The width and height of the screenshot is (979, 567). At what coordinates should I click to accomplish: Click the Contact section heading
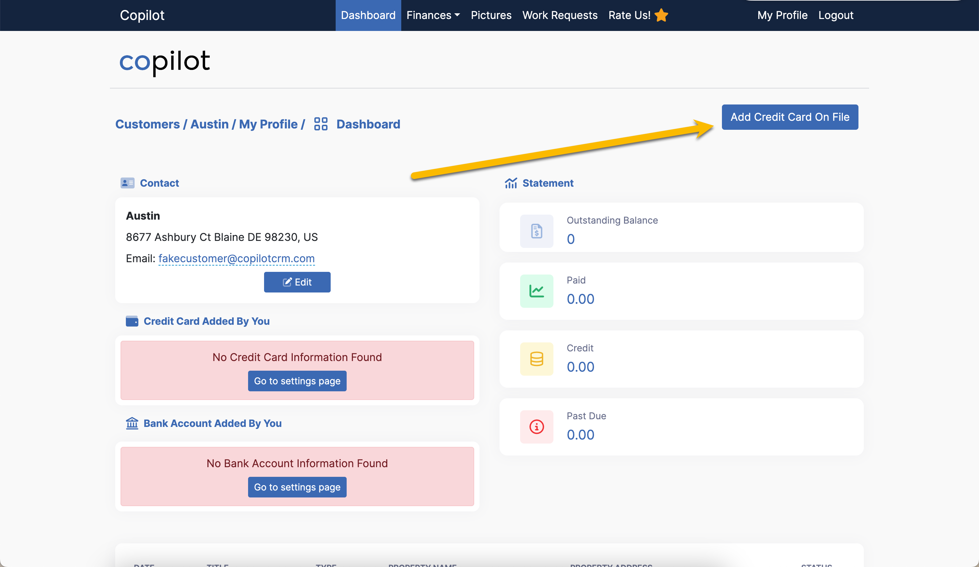click(x=159, y=183)
